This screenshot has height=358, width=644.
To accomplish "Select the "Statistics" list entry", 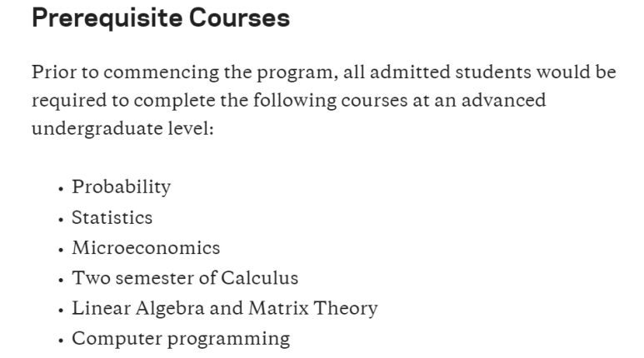I will pyautogui.click(x=112, y=218).
